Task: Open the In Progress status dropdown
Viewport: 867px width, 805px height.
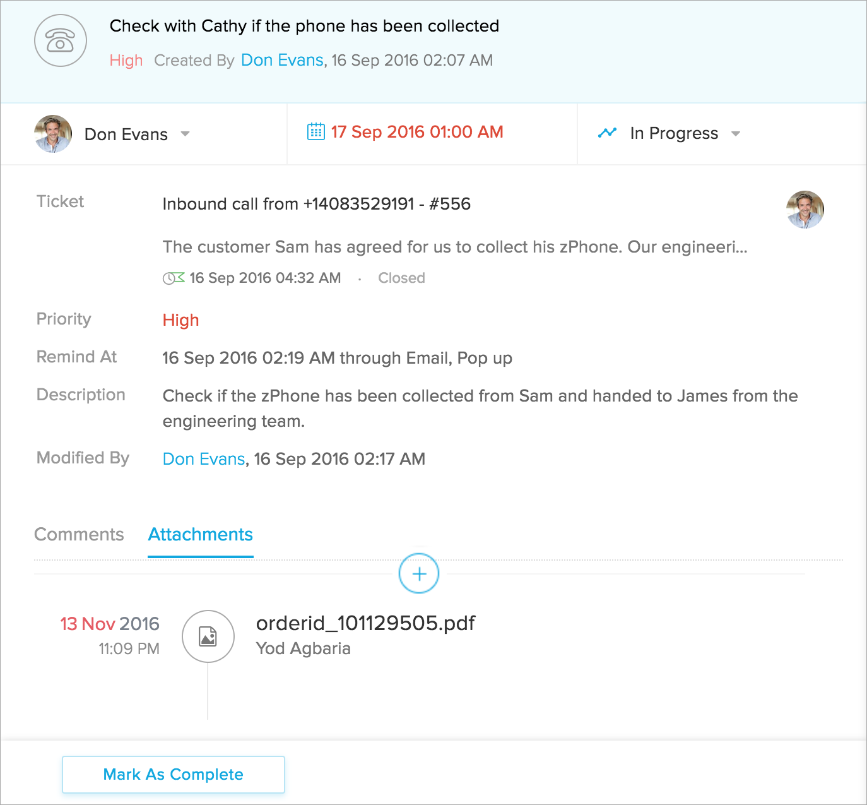Action: pyautogui.click(x=735, y=134)
